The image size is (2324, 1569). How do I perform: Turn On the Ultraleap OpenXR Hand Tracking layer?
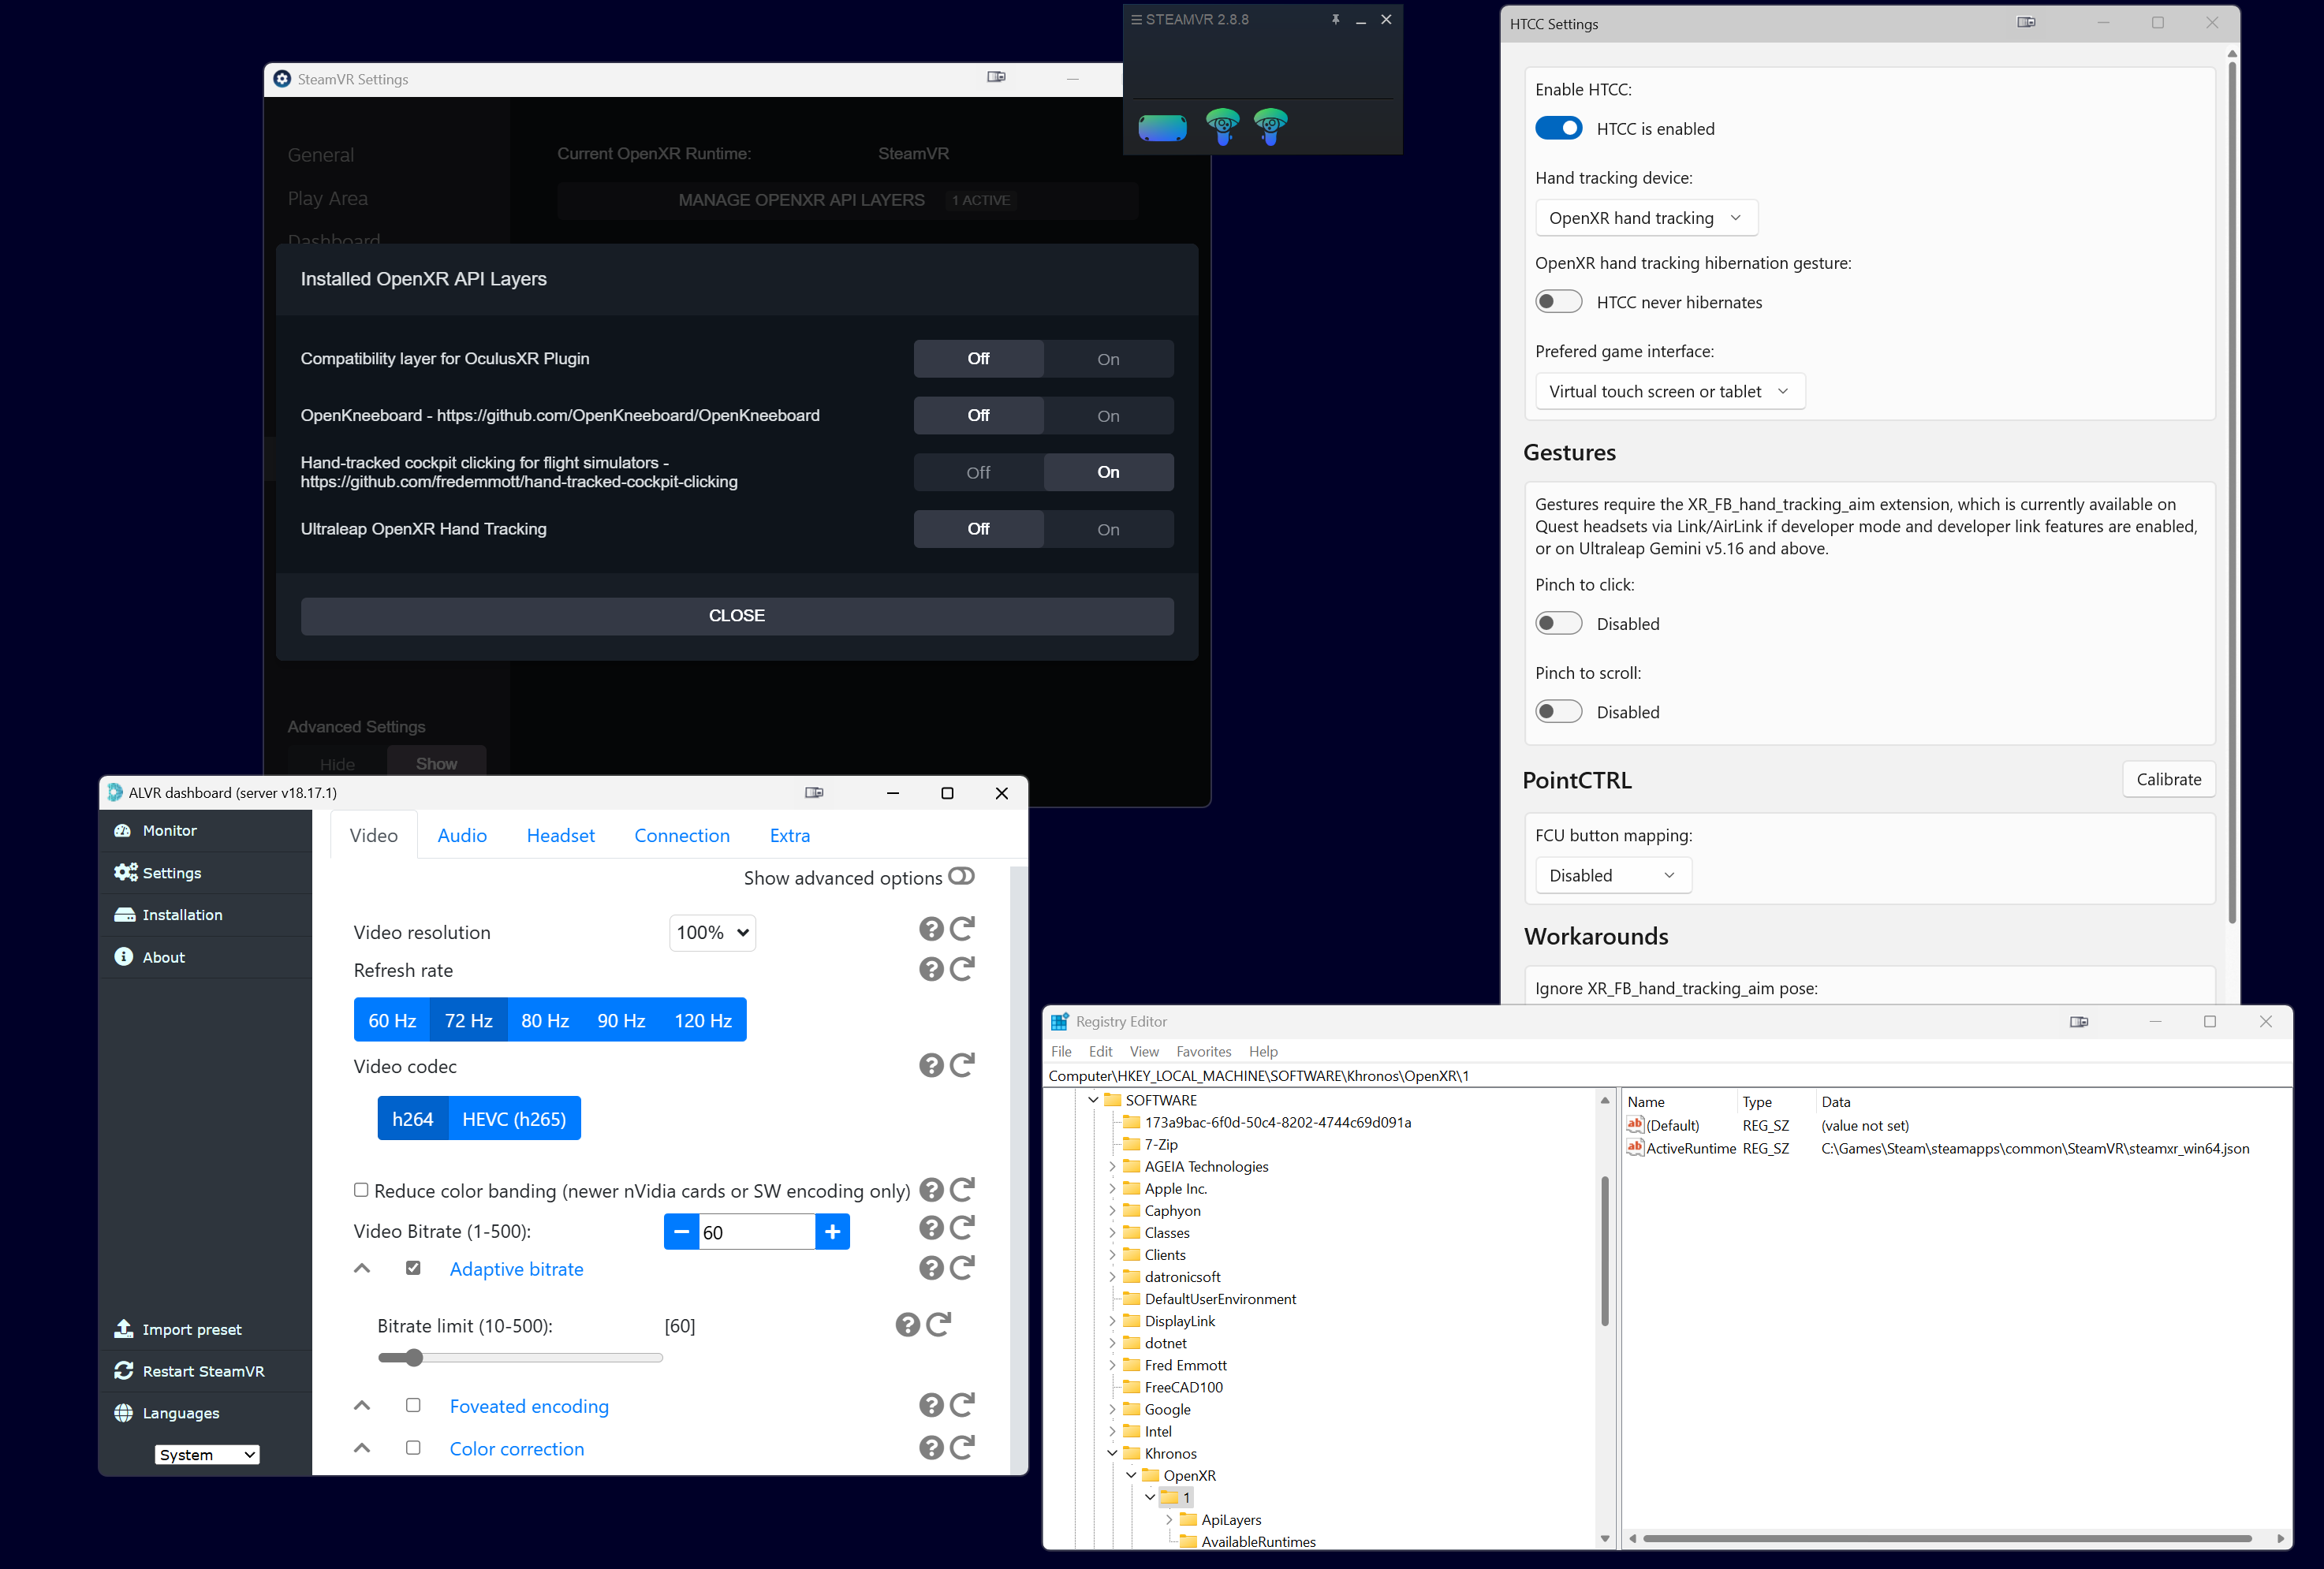click(1108, 529)
